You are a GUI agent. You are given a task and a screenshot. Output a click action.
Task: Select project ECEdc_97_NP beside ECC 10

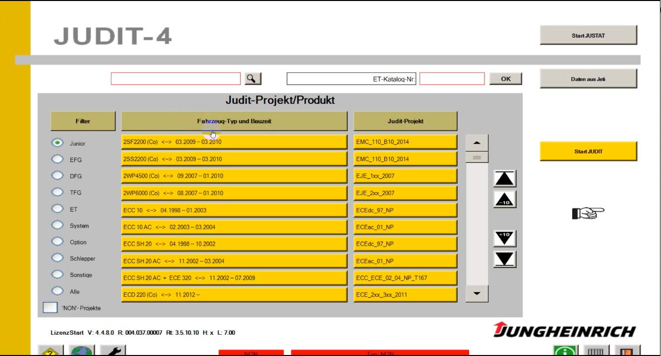click(405, 210)
